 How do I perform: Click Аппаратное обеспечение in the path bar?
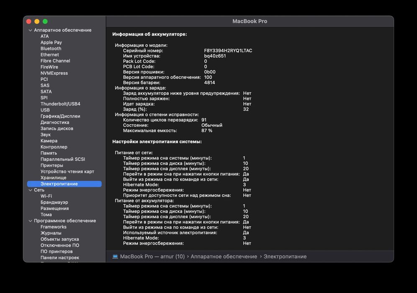[224, 257]
